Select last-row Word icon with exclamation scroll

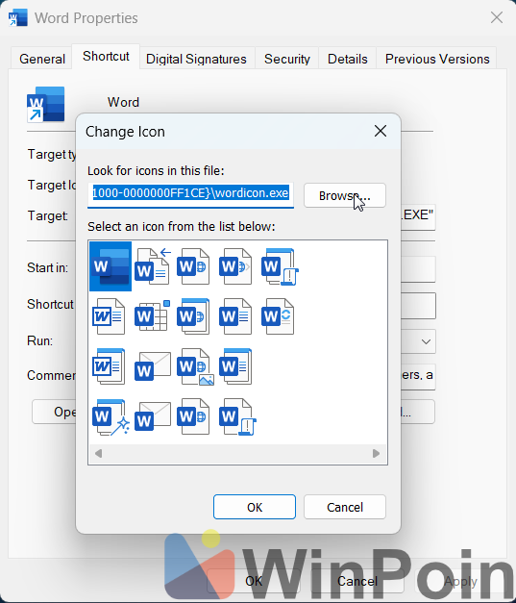click(x=237, y=416)
